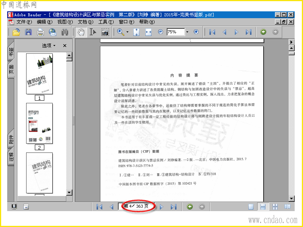Open search with the binoculars icon
Screen dimensions: 303x227
coord(64,32)
